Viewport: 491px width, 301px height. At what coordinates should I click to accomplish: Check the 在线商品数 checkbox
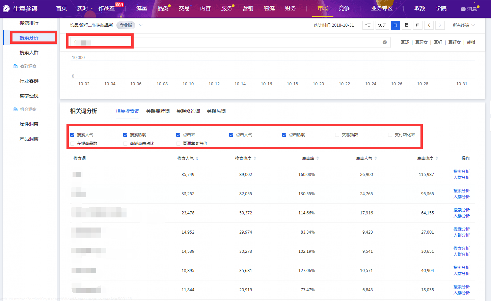point(72,144)
